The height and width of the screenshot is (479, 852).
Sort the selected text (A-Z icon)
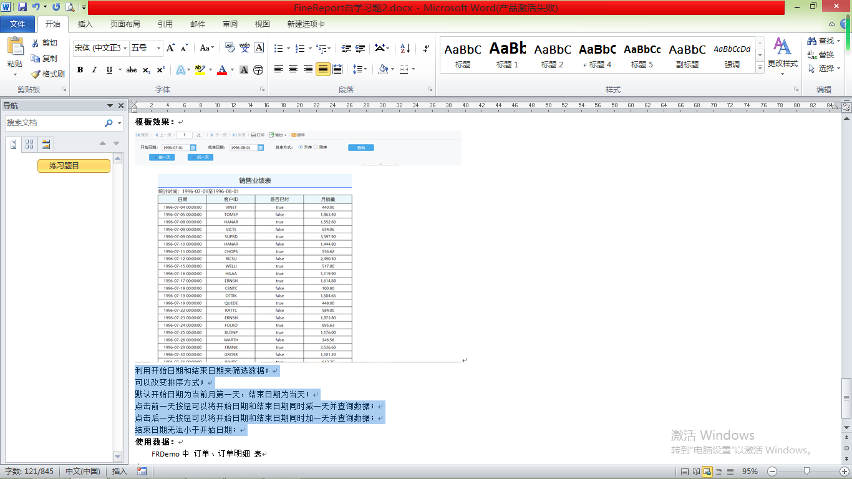[x=405, y=48]
